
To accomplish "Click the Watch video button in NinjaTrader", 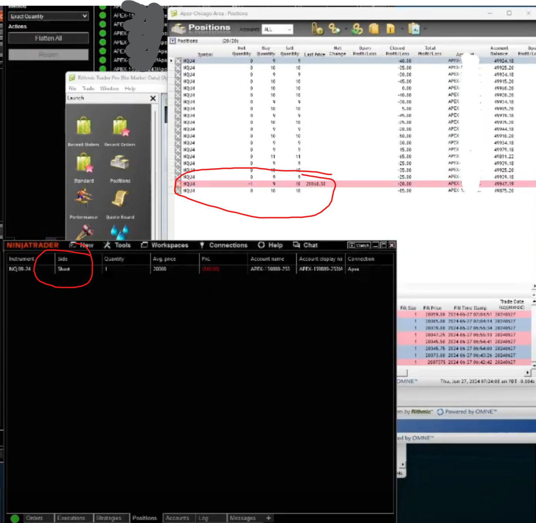I will click(359, 245).
